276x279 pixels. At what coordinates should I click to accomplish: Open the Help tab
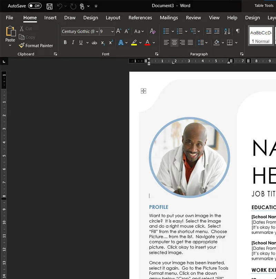(x=232, y=18)
